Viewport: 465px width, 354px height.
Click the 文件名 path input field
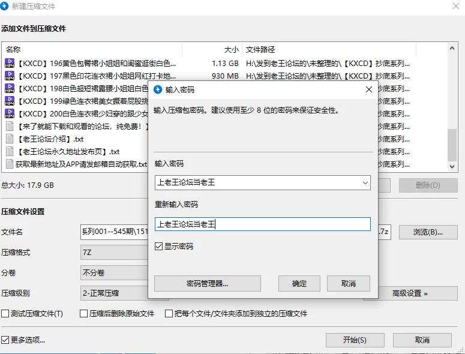114,232
